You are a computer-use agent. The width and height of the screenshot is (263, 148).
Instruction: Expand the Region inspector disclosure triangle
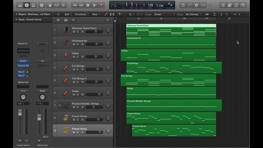pyautogui.click(x=16, y=14)
